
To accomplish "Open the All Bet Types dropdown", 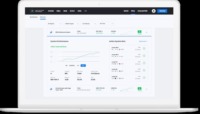I will [72, 24].
